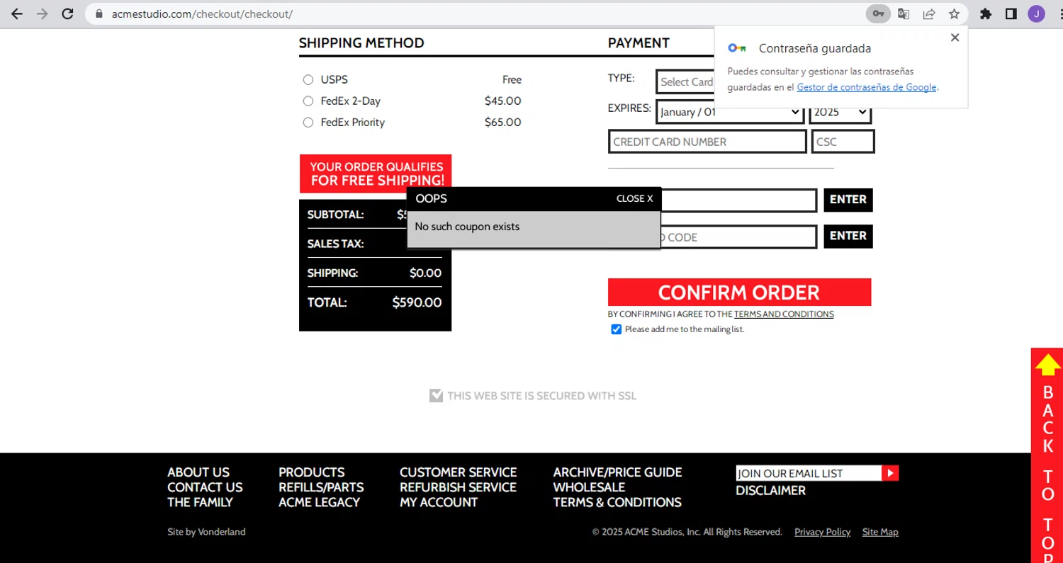Select FedEx Priority shipping option
This screenshot has height=563, width=1063.
(x=308, y=123)
